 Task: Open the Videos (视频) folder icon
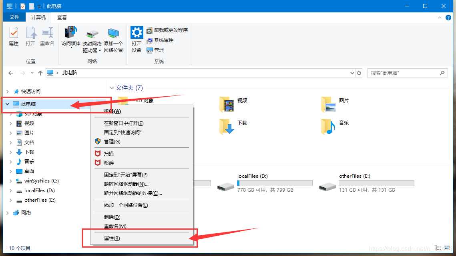coord(227,105)
